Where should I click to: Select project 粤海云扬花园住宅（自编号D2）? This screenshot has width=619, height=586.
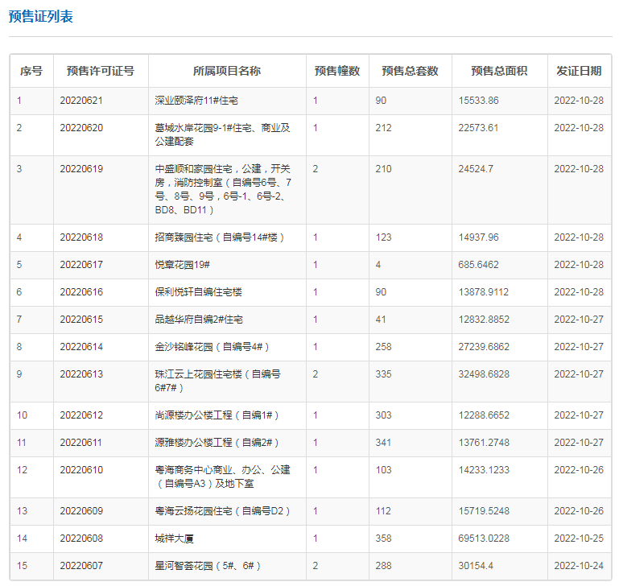coord(222,511)
